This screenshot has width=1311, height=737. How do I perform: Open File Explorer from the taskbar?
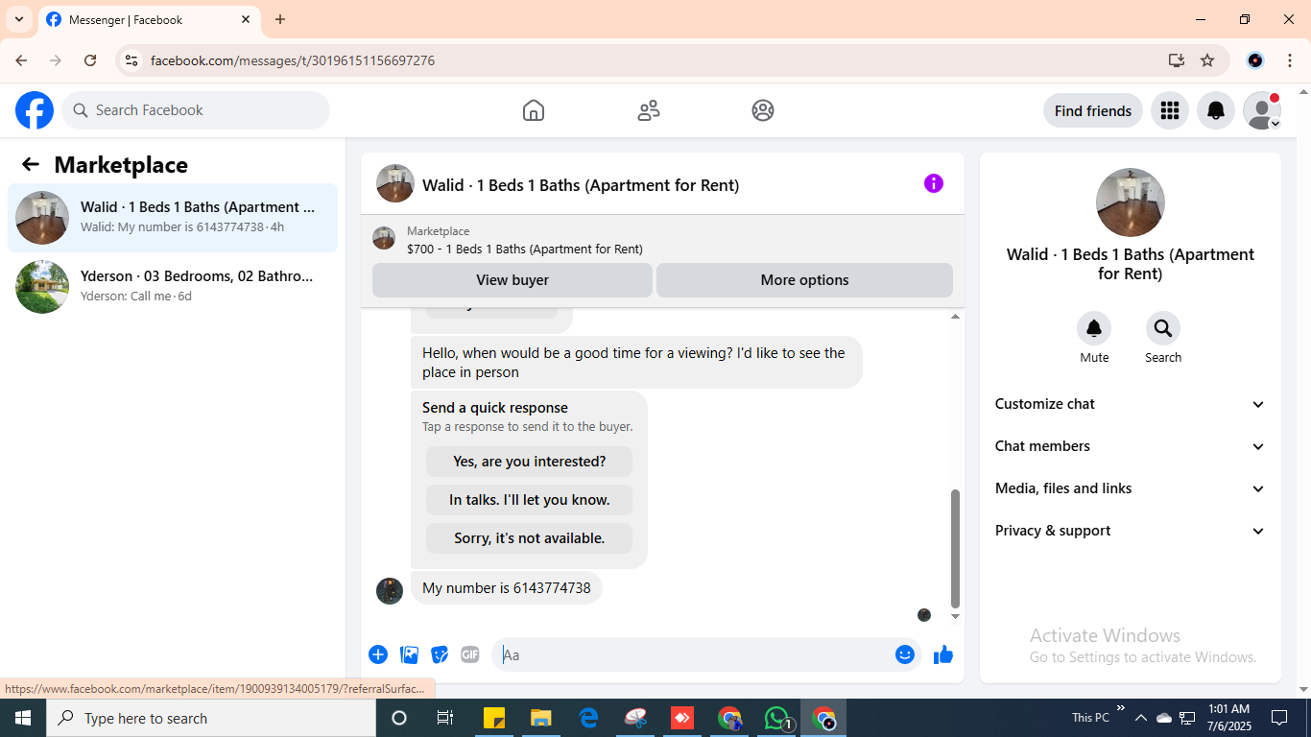pos(541,718)
